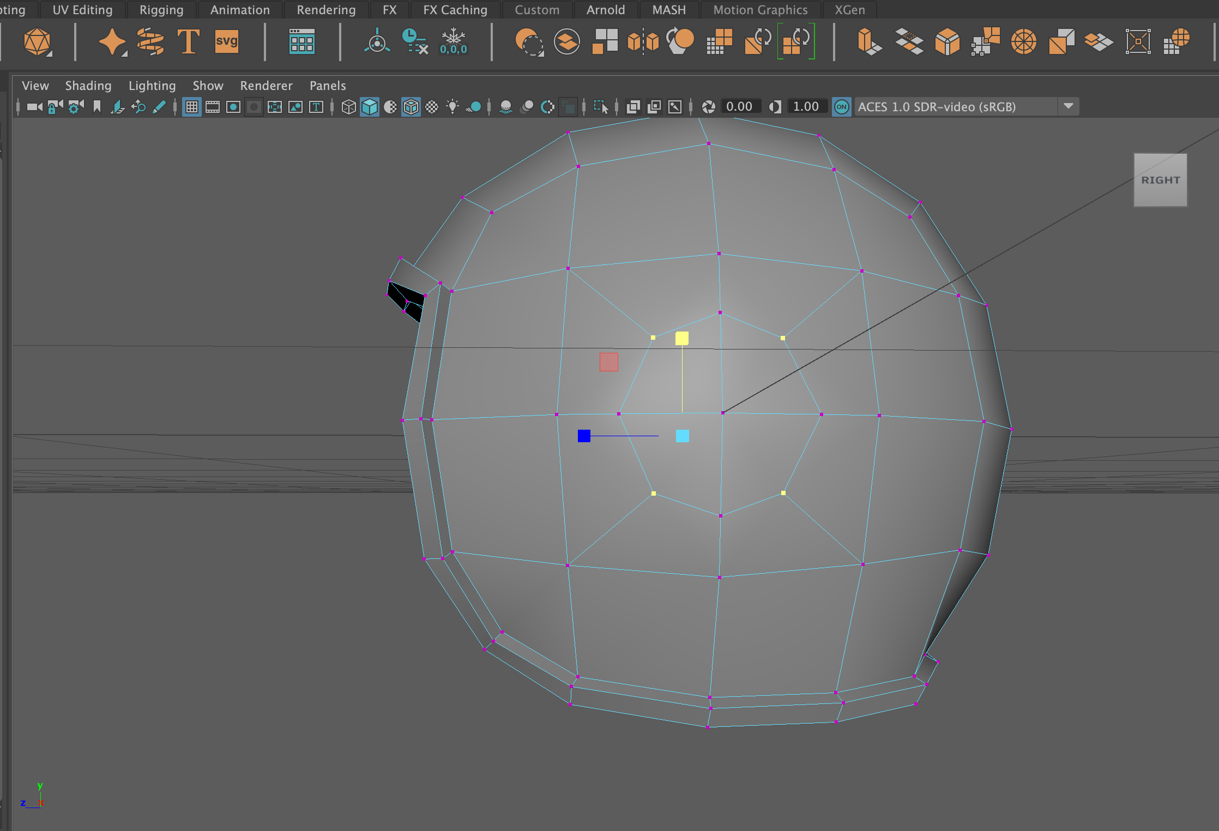The width and height of the screenshot is (1219, 831).
Task: Click the Extrude shelf icon
Action: (x=869, y=42)
